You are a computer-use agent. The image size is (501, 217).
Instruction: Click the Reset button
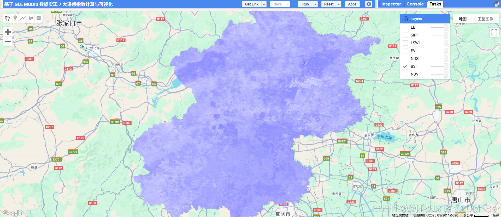329,4
